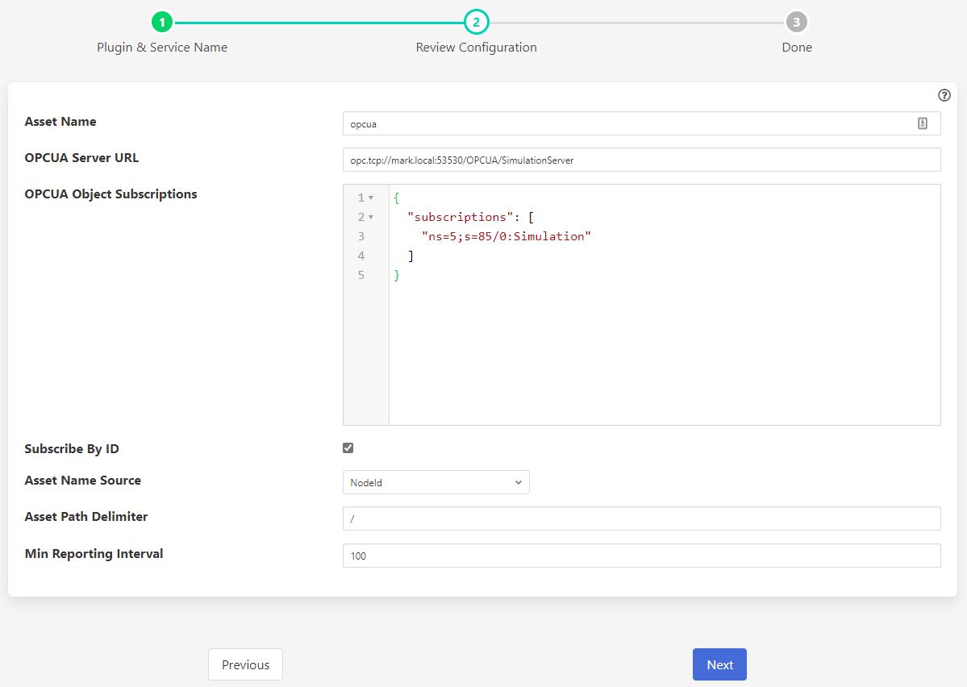Select the Plugin & Service Name step label
The image size is (967, 687).
pyautogui.click(x=162, y=48)
